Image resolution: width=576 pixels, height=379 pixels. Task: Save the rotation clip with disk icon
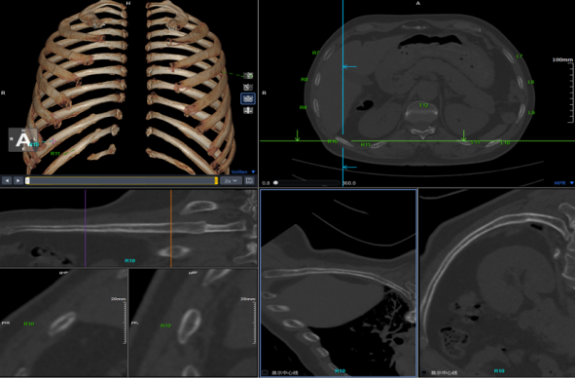tap(249, 180)
